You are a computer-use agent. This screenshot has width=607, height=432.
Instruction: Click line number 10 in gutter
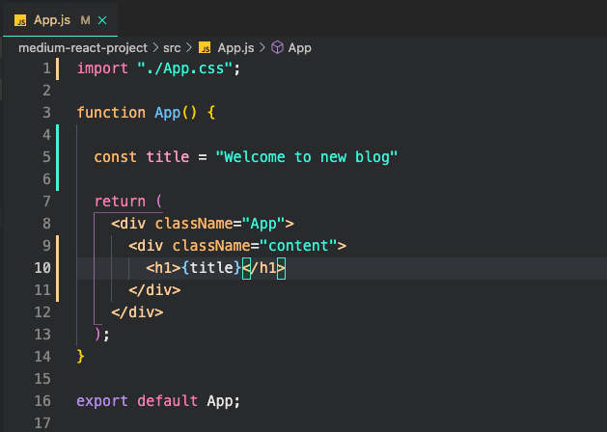[x=42, y=268]
